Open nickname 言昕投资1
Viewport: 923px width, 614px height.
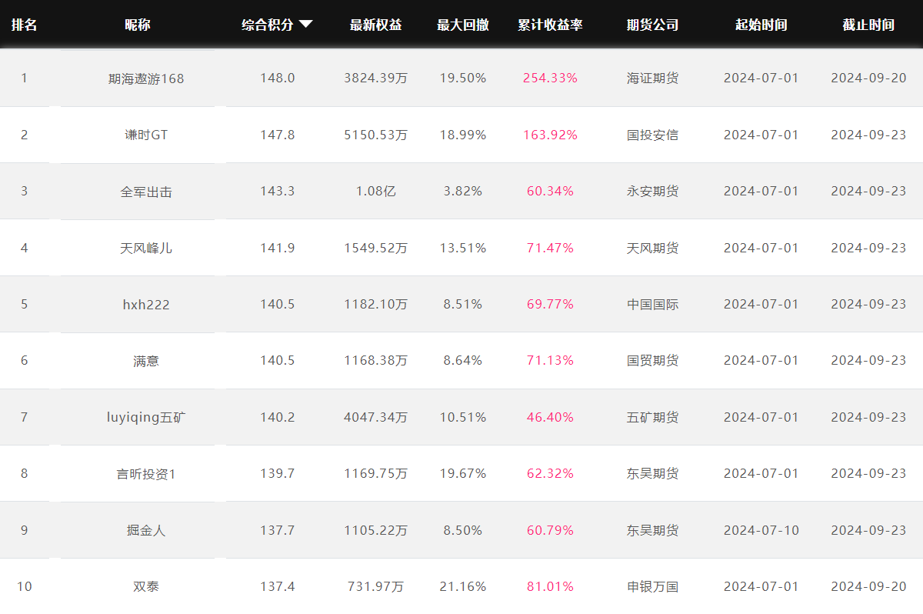(146, 474)
